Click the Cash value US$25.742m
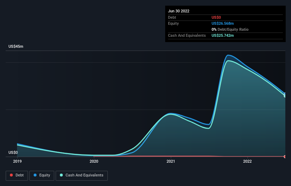This screenshot has width=291, height=186. tap(223, 35)
